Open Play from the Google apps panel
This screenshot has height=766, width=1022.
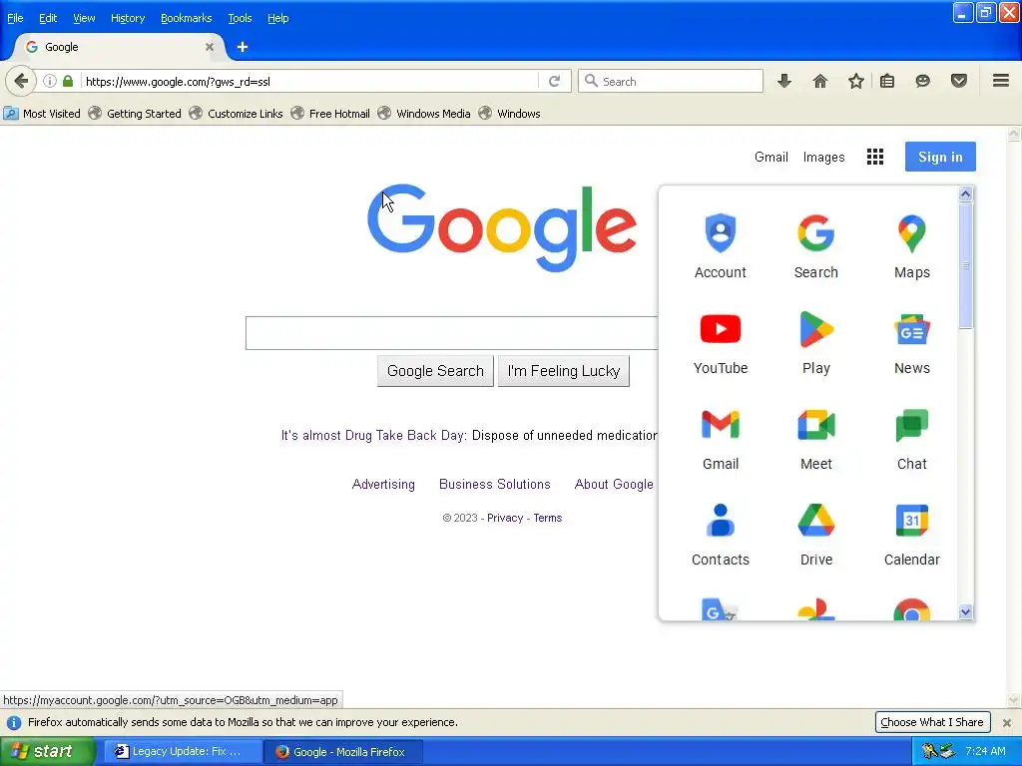coord(816,343)
